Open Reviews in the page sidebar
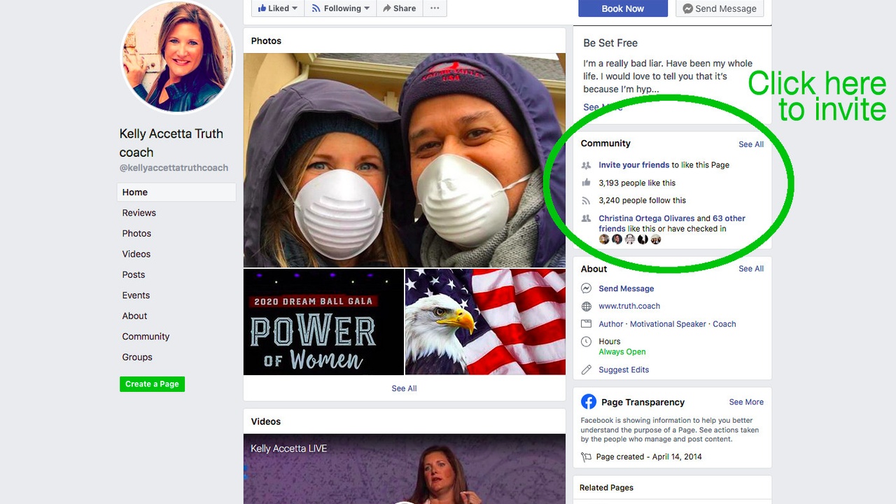 coord(139,213)
